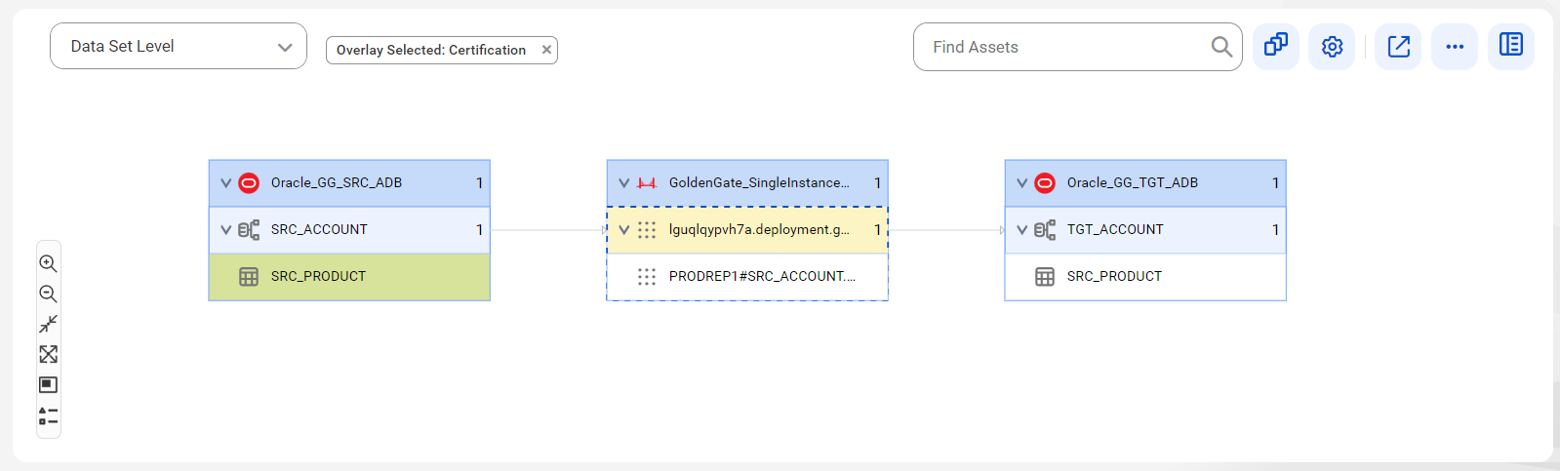The height and width of the screenshot is (471, 1560).
Task: Open the Data Set Level dropdown
Action: pos(179,46)
